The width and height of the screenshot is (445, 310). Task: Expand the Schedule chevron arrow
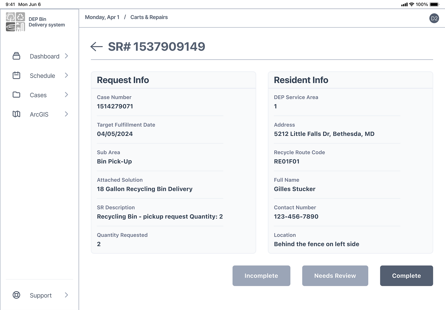[66, 75]
